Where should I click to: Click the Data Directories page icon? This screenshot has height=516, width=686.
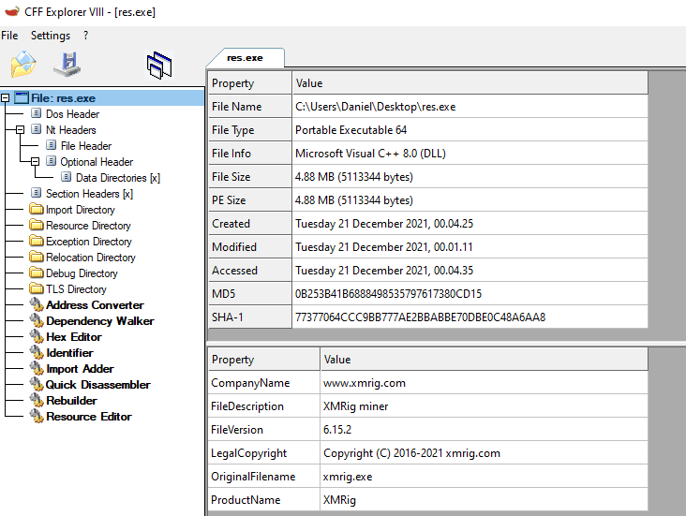point(66,177)
